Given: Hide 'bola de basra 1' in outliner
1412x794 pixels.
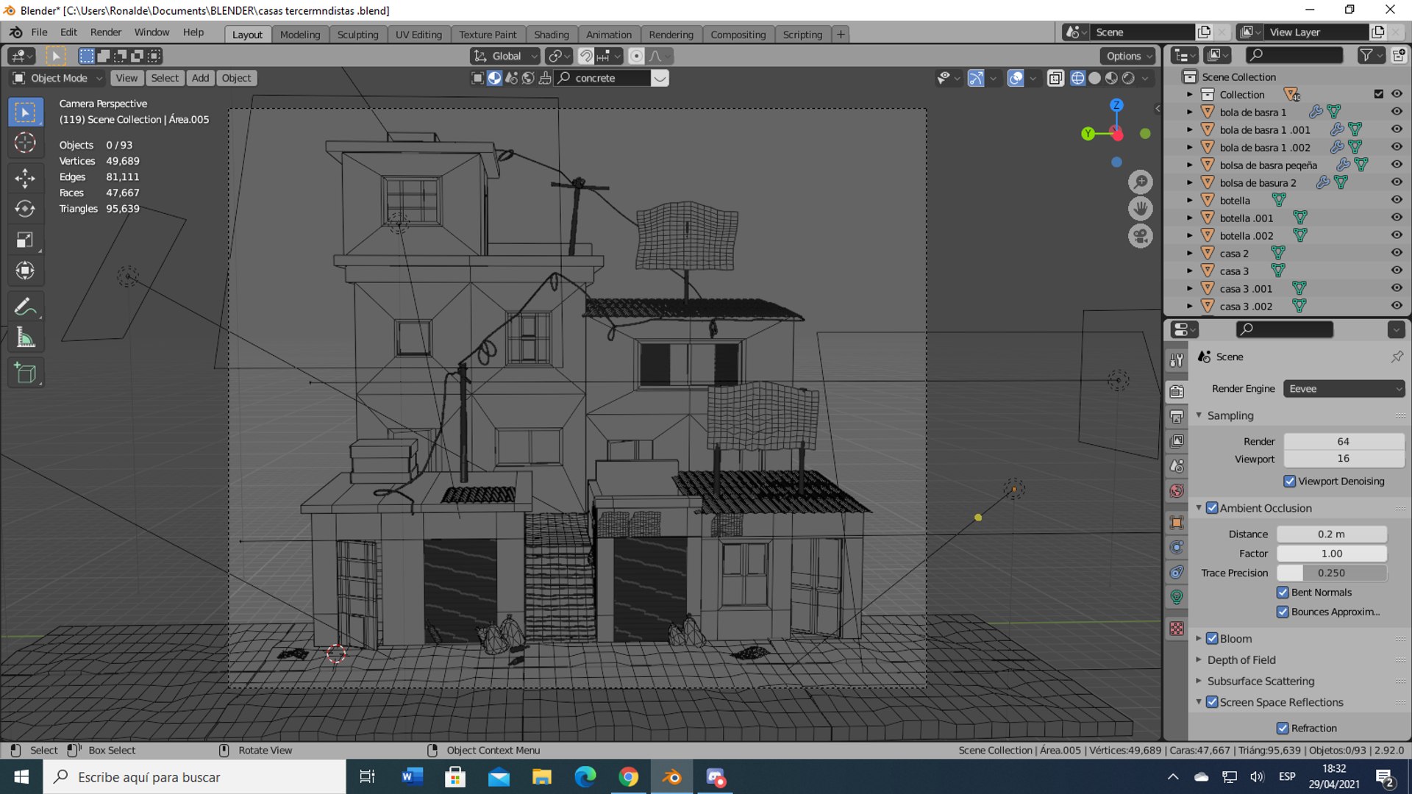Looking at the screenshot, I should (x=1397, y=112).
